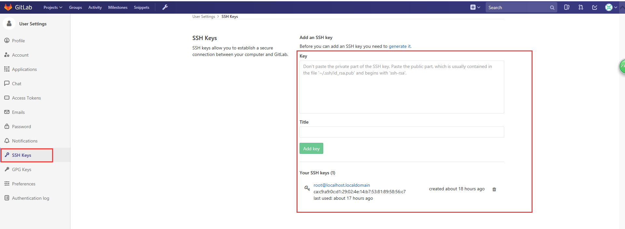Click the green floating badge at right edge

(622, 66)
